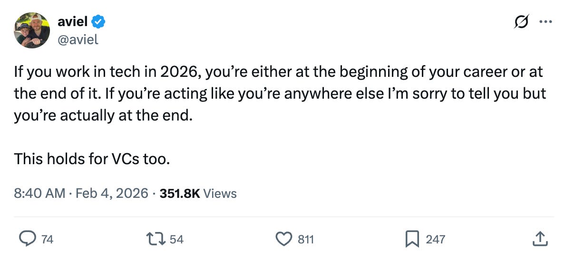This screenshot has width=565, height=260.
Task: Click the 74 replies count
Action: (47, 239)
